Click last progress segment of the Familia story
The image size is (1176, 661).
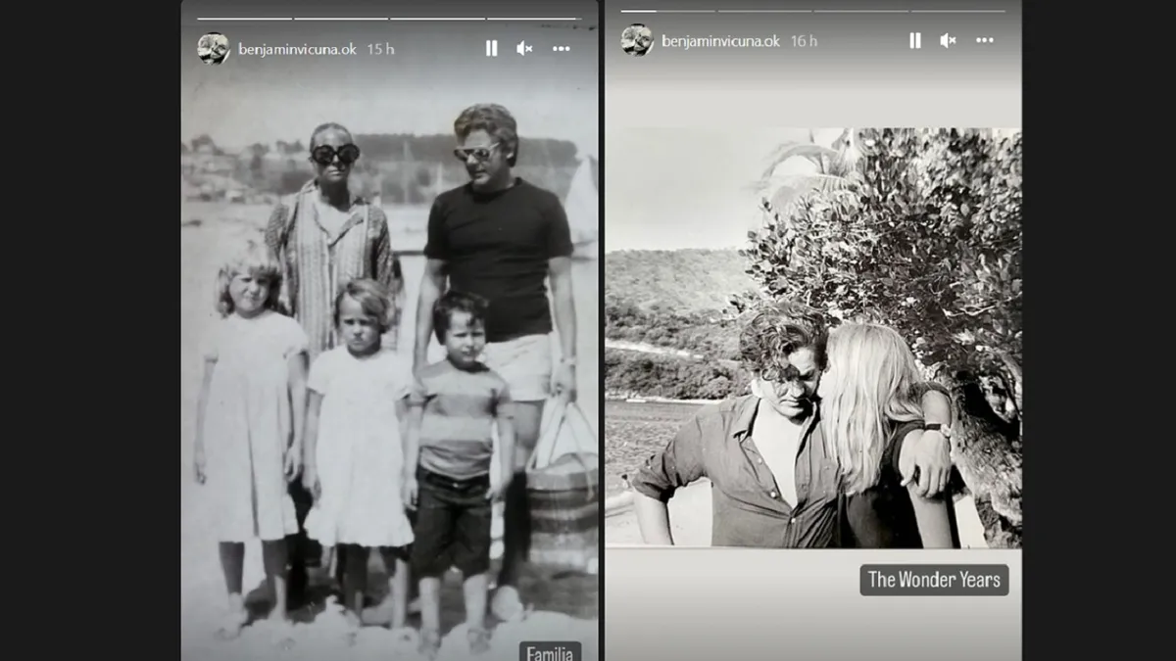[x=534, y=19]
